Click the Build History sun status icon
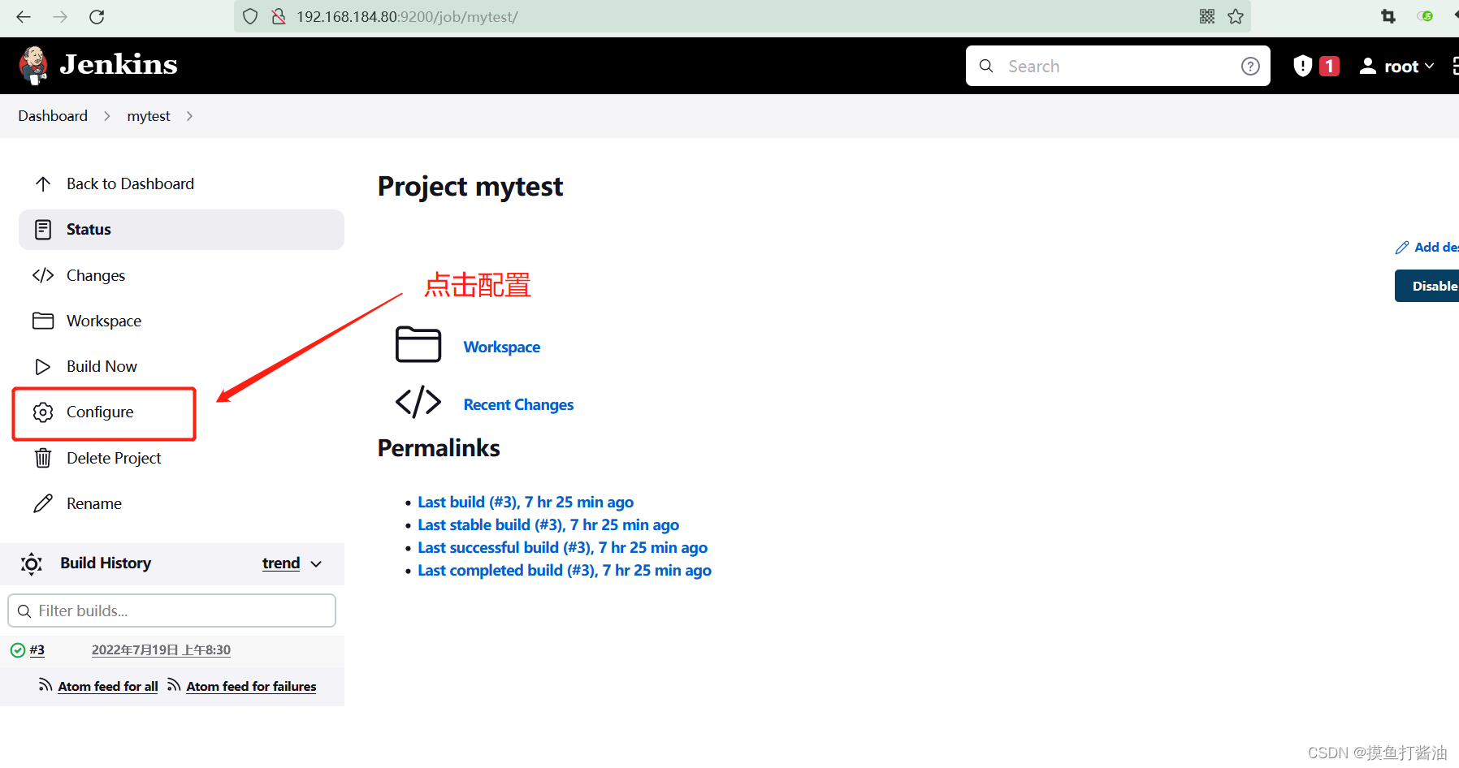1459x768 pixels. coord(32,563)
